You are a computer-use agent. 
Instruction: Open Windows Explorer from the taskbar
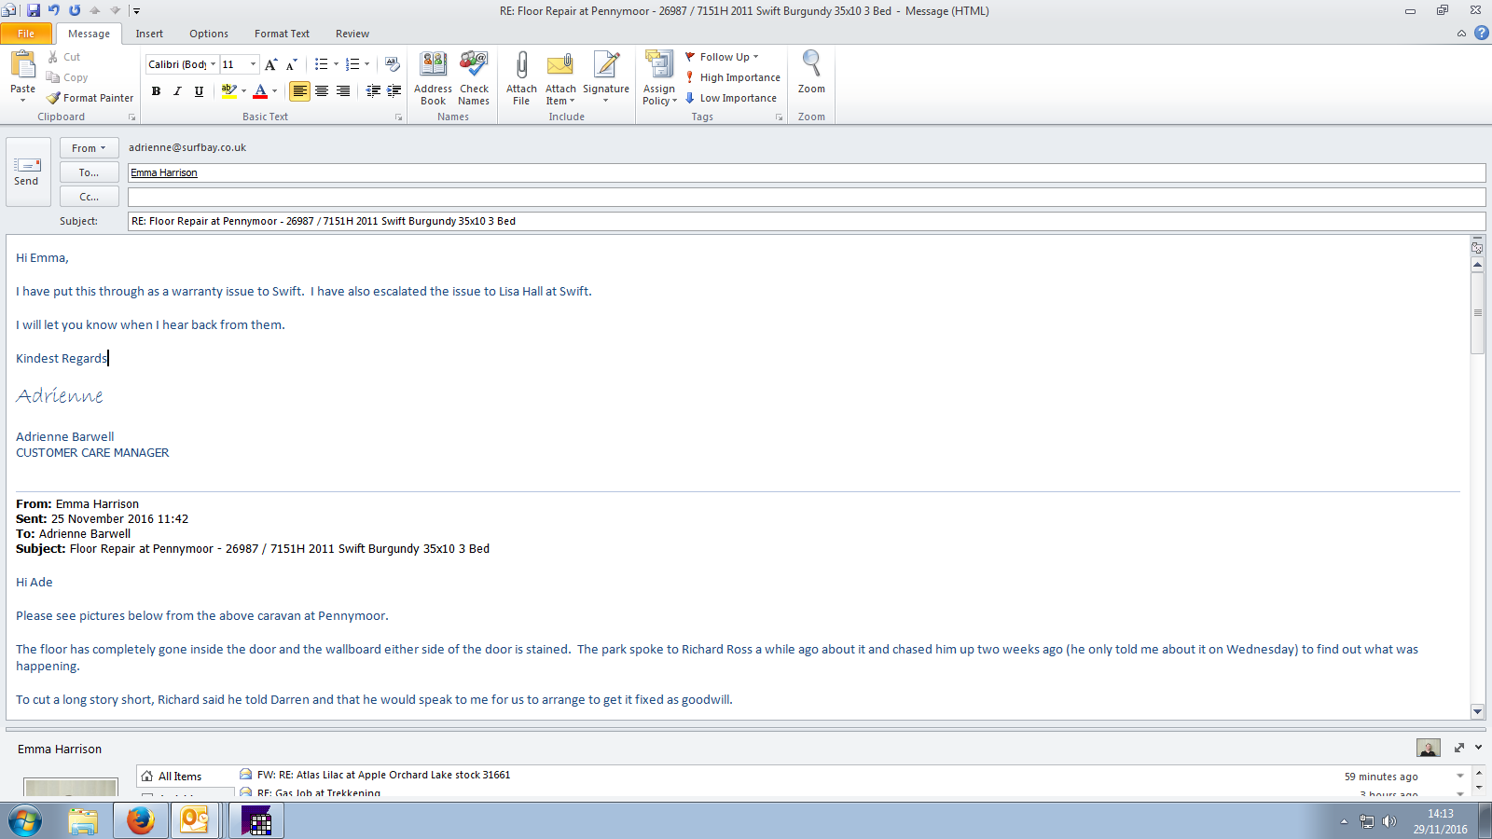83,820
